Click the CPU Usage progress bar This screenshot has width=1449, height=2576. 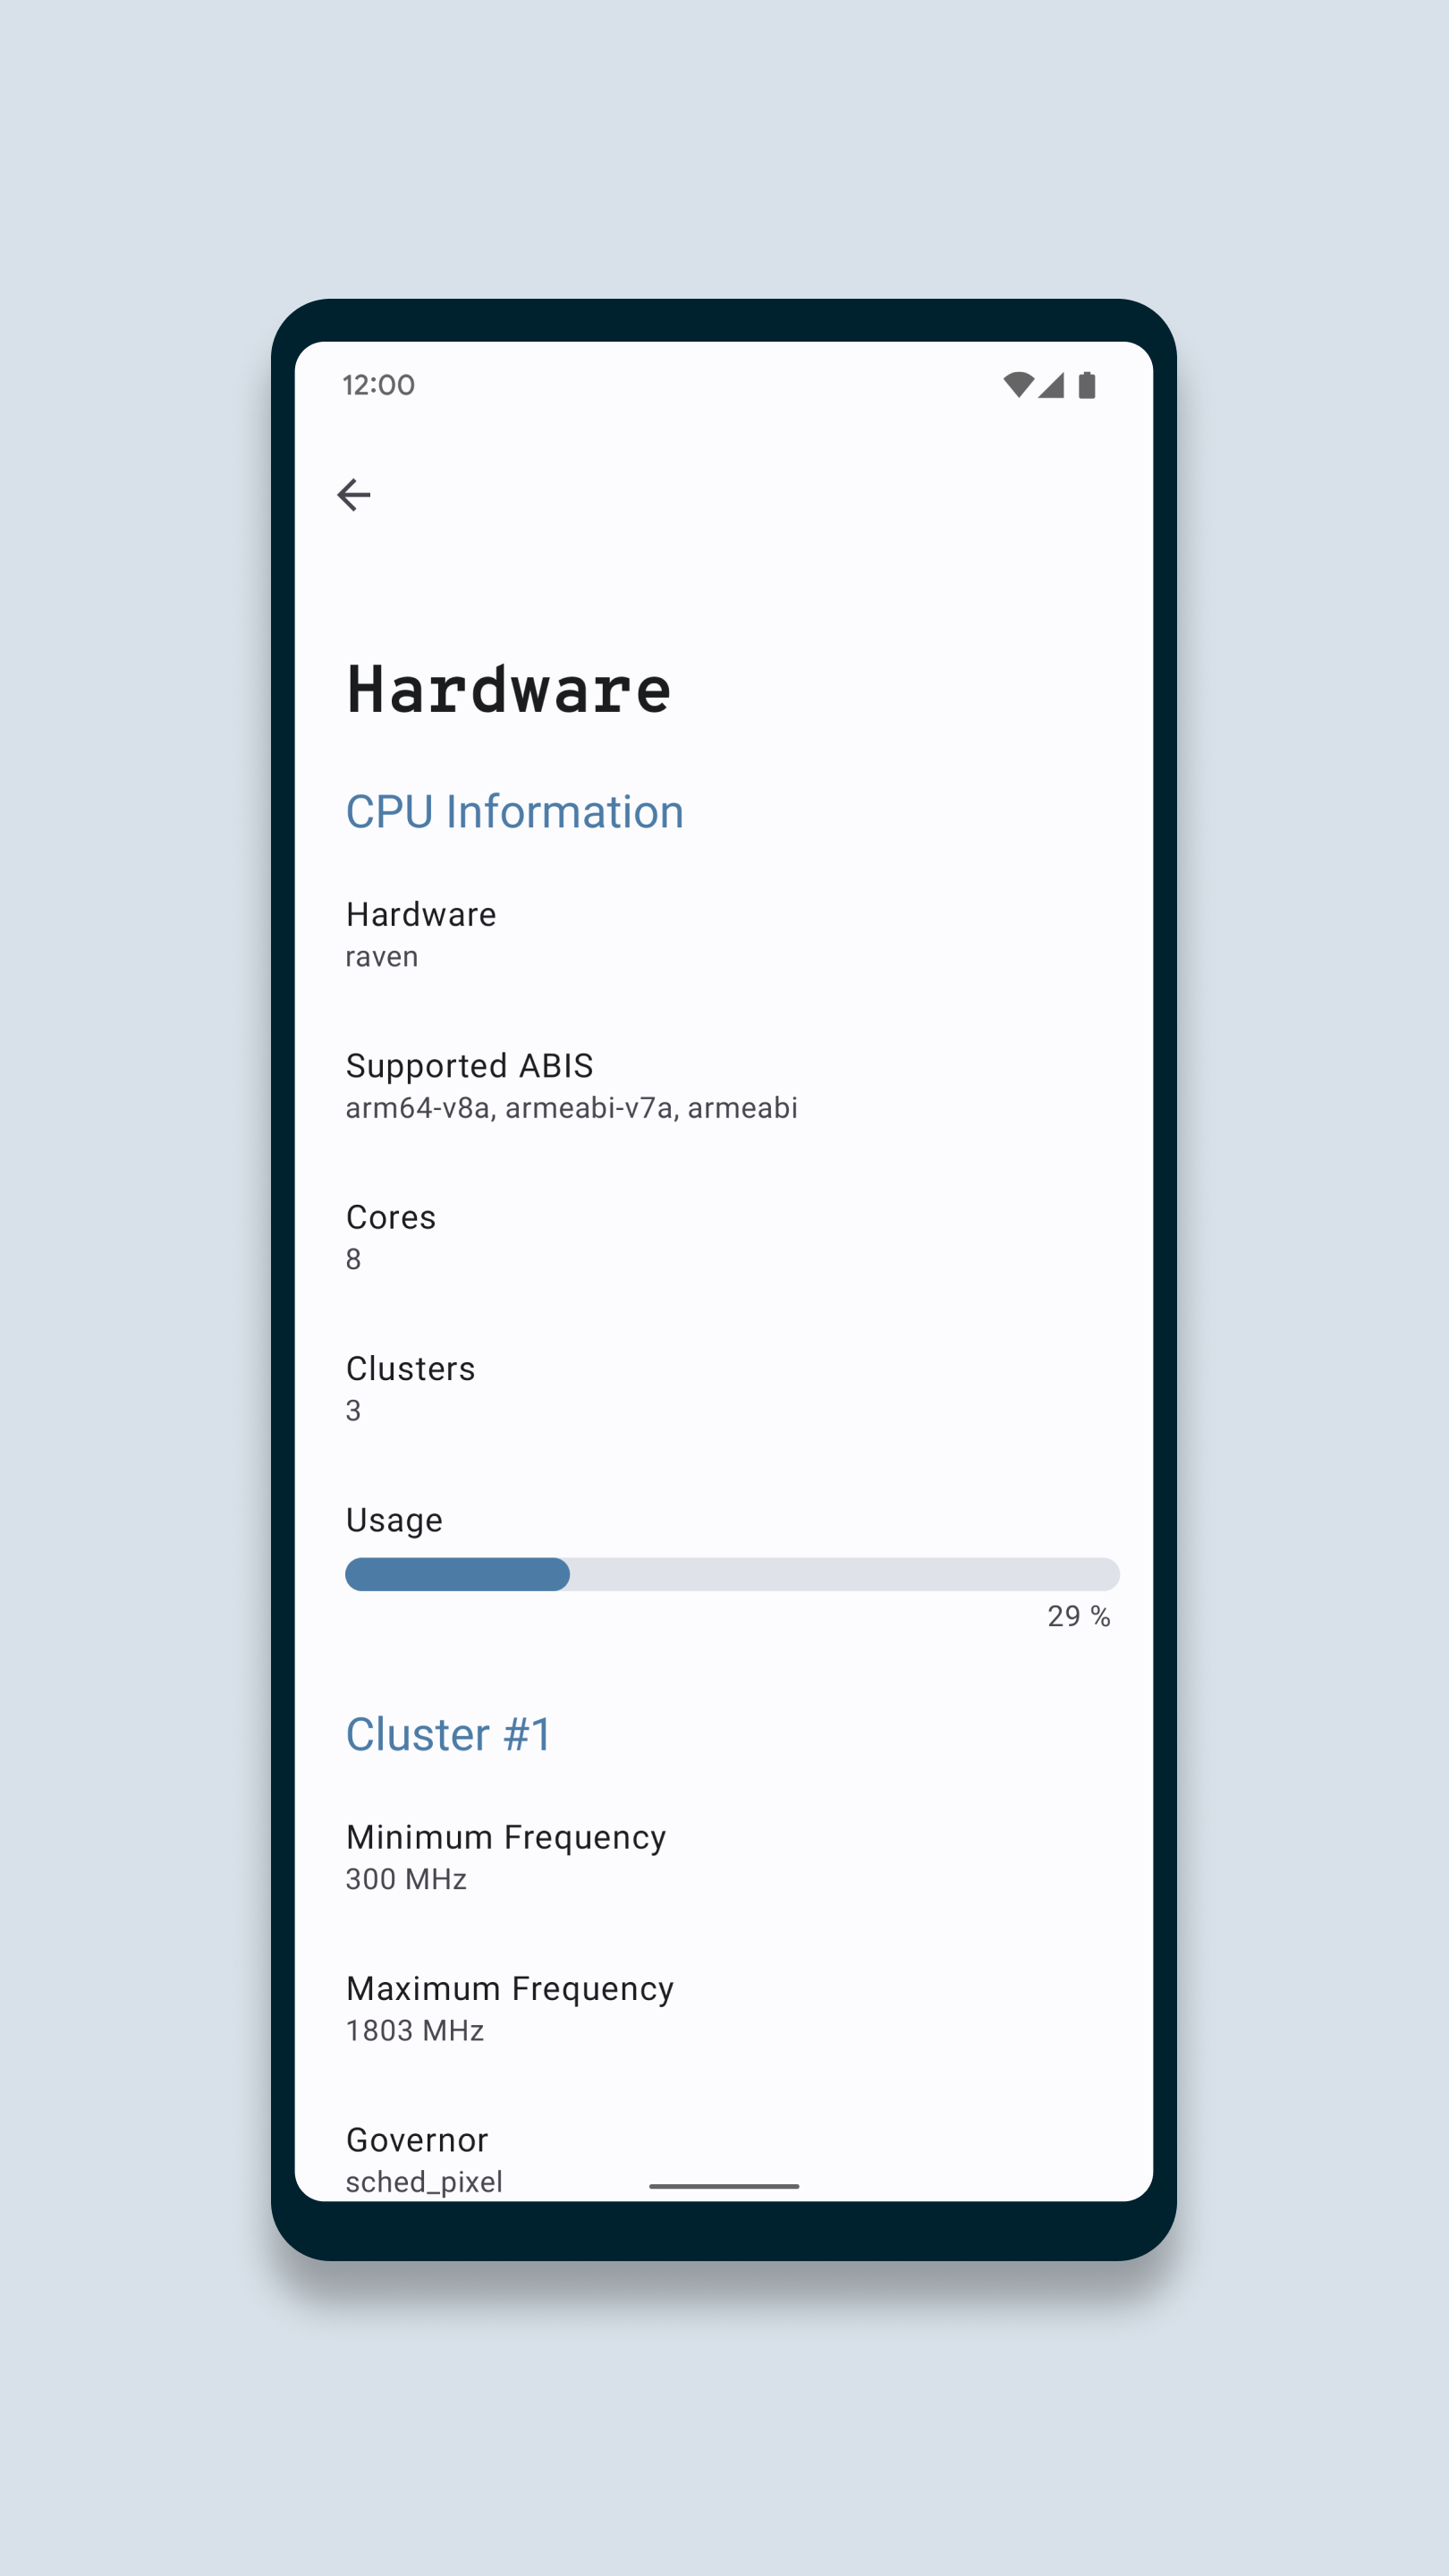732,1574
